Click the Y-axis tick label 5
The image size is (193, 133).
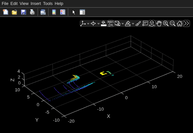28,97
